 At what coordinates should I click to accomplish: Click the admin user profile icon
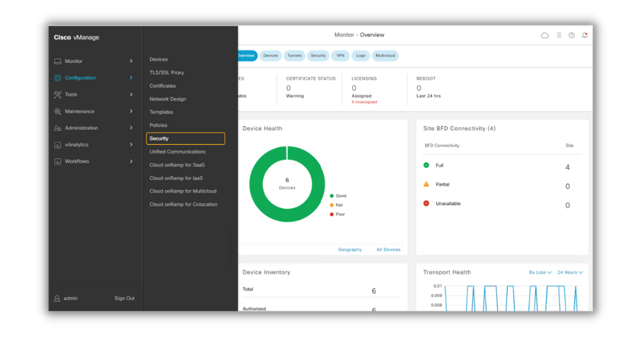(x=57, y=299)
